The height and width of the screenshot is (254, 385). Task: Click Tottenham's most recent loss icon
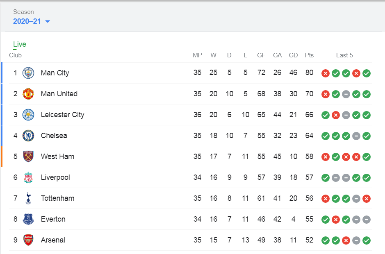click(367, 199)
